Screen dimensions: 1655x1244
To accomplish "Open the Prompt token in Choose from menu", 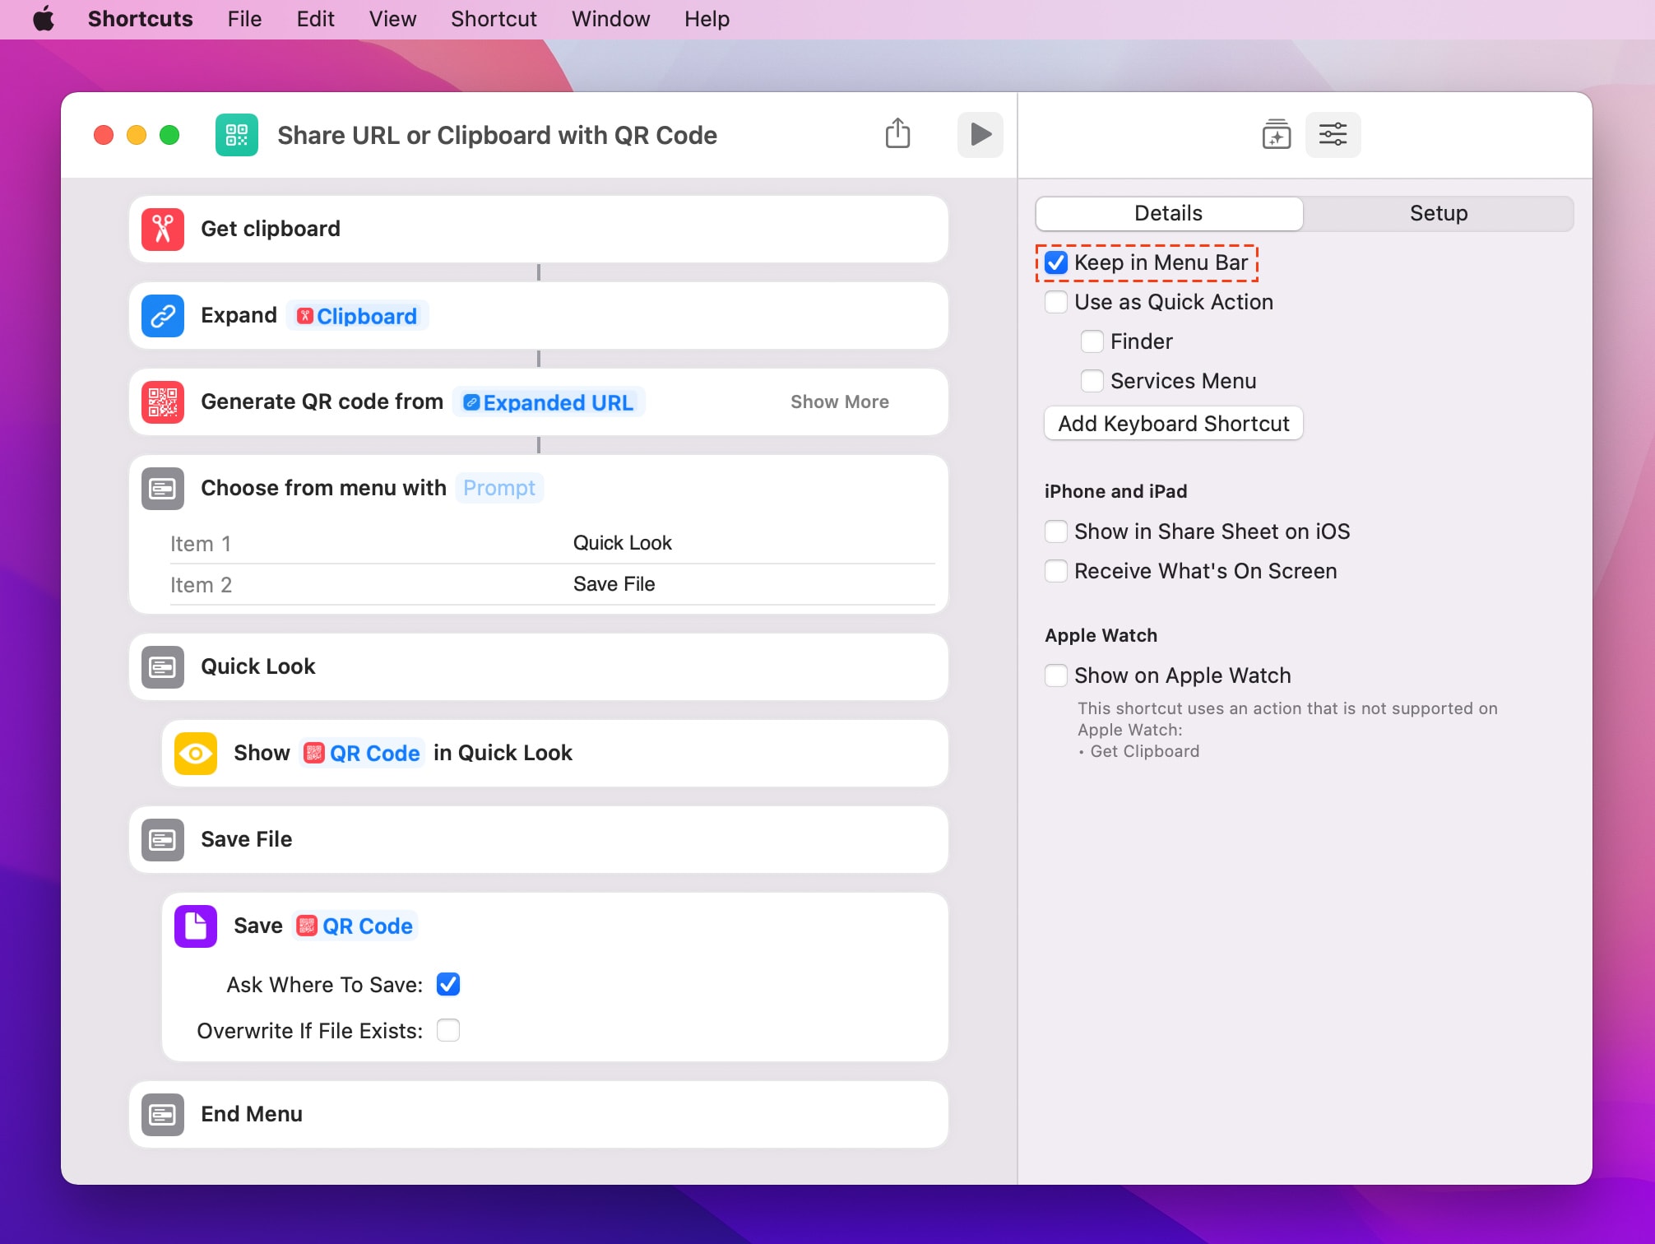I will (499, 487).
